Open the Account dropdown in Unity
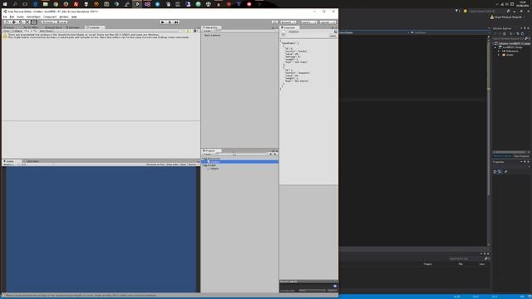532x299 pixels. (288, 22)
